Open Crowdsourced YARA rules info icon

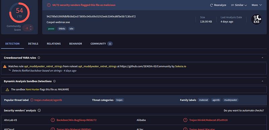(39, 58)
